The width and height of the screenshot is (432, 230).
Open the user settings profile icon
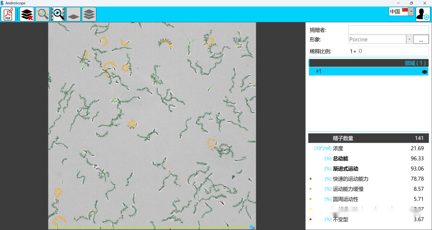coord(422,14)
